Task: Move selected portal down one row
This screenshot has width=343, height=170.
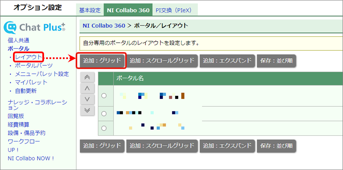Action: pyautogui.click(x=87, y=99)
